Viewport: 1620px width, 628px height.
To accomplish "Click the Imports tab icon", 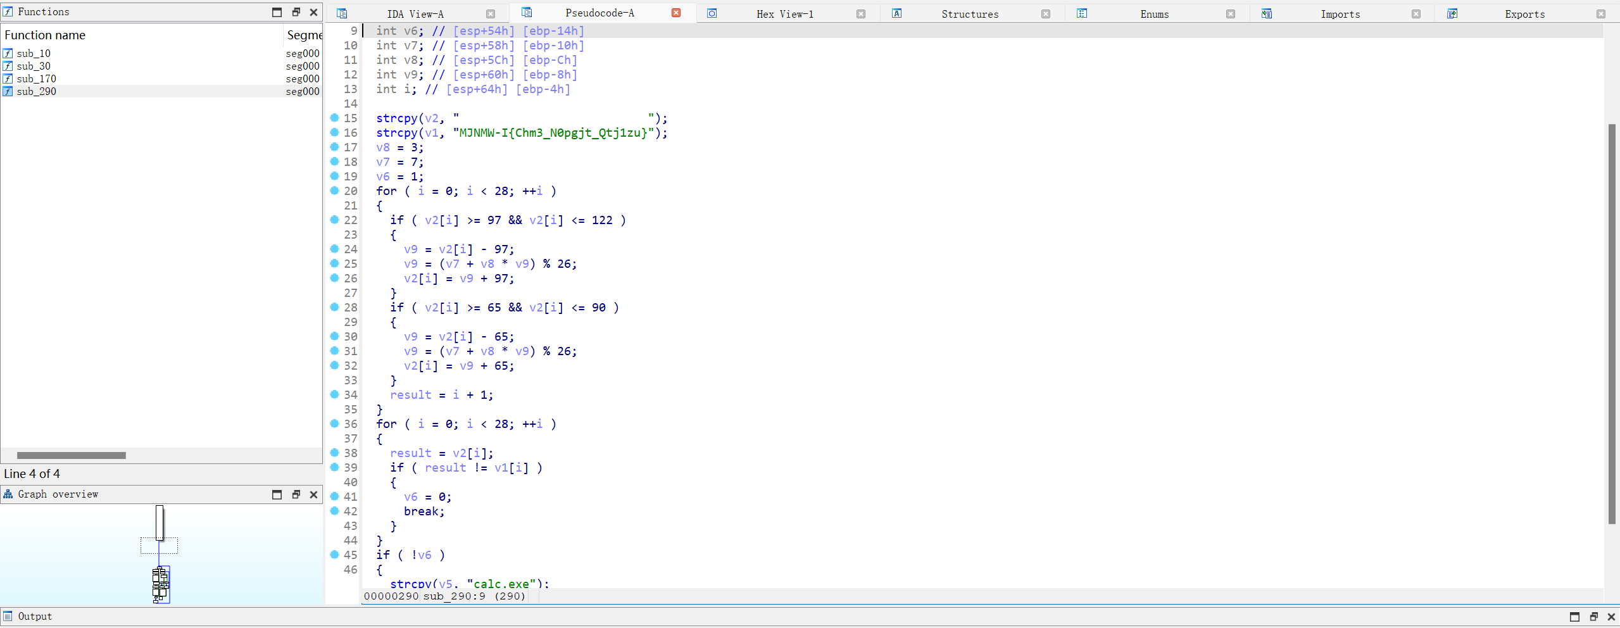I will point(1266,13).
